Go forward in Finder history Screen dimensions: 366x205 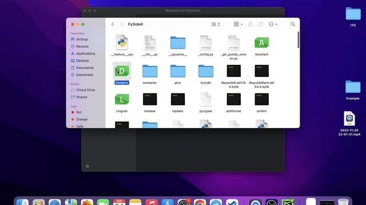click(x=121, y=24)
